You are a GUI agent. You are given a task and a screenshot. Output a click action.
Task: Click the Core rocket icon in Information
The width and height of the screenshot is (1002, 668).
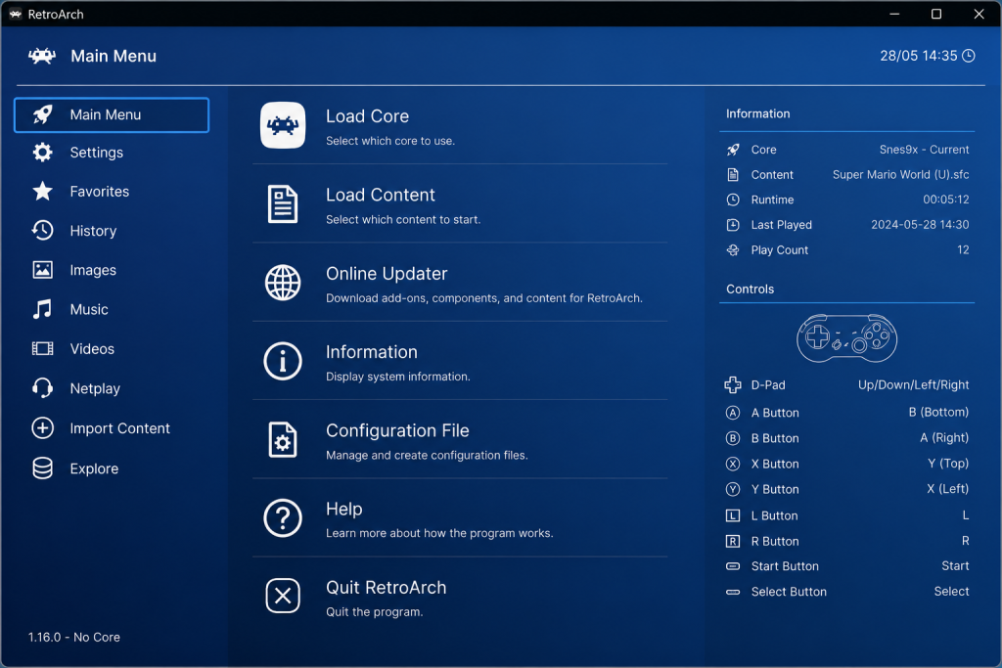tap(733, 150)
